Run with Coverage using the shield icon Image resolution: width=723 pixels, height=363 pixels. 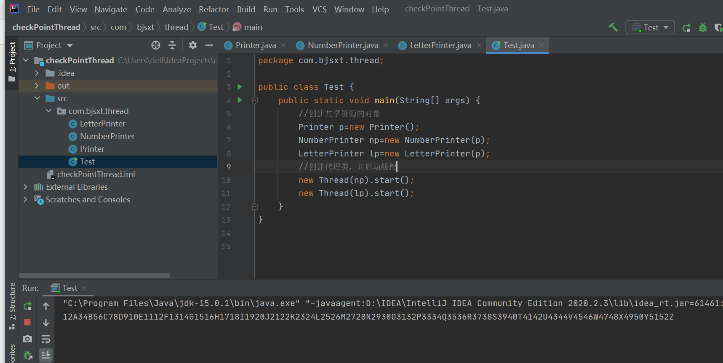(718, 28)
